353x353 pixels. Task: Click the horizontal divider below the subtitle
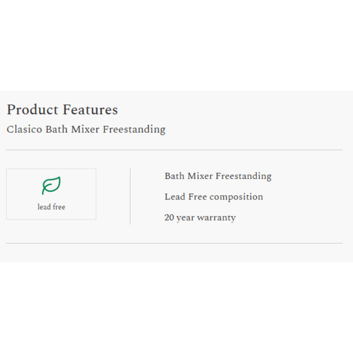[x=174, y=150]
